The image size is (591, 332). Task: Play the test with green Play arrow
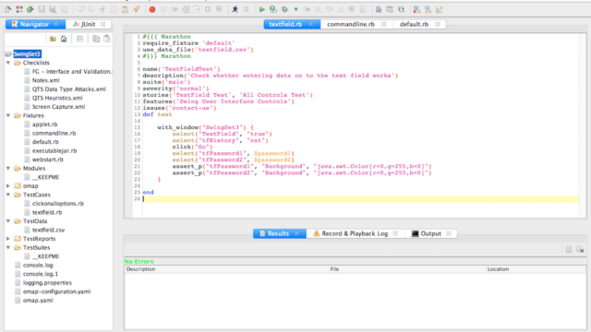pos(262,9)
